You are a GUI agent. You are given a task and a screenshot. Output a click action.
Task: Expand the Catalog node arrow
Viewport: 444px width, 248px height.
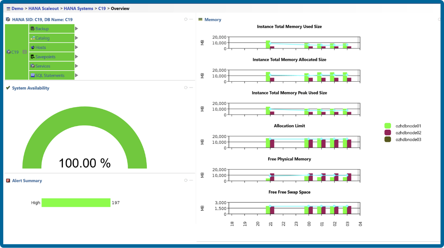pos(76,38)
